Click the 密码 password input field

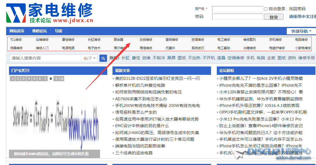pos(237,17)
